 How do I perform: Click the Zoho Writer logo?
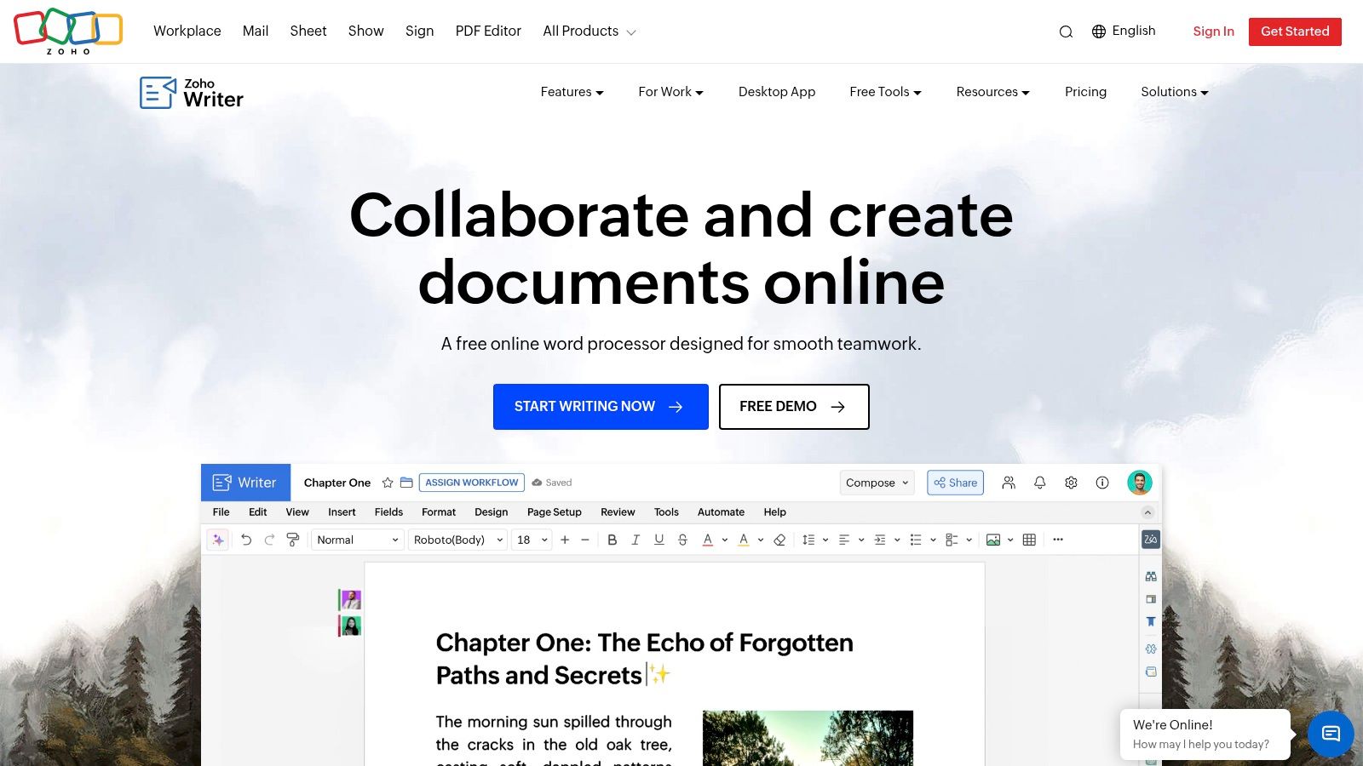192,92
